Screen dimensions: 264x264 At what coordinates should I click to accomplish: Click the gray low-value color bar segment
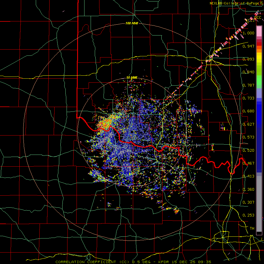click(x=259, y=204)
